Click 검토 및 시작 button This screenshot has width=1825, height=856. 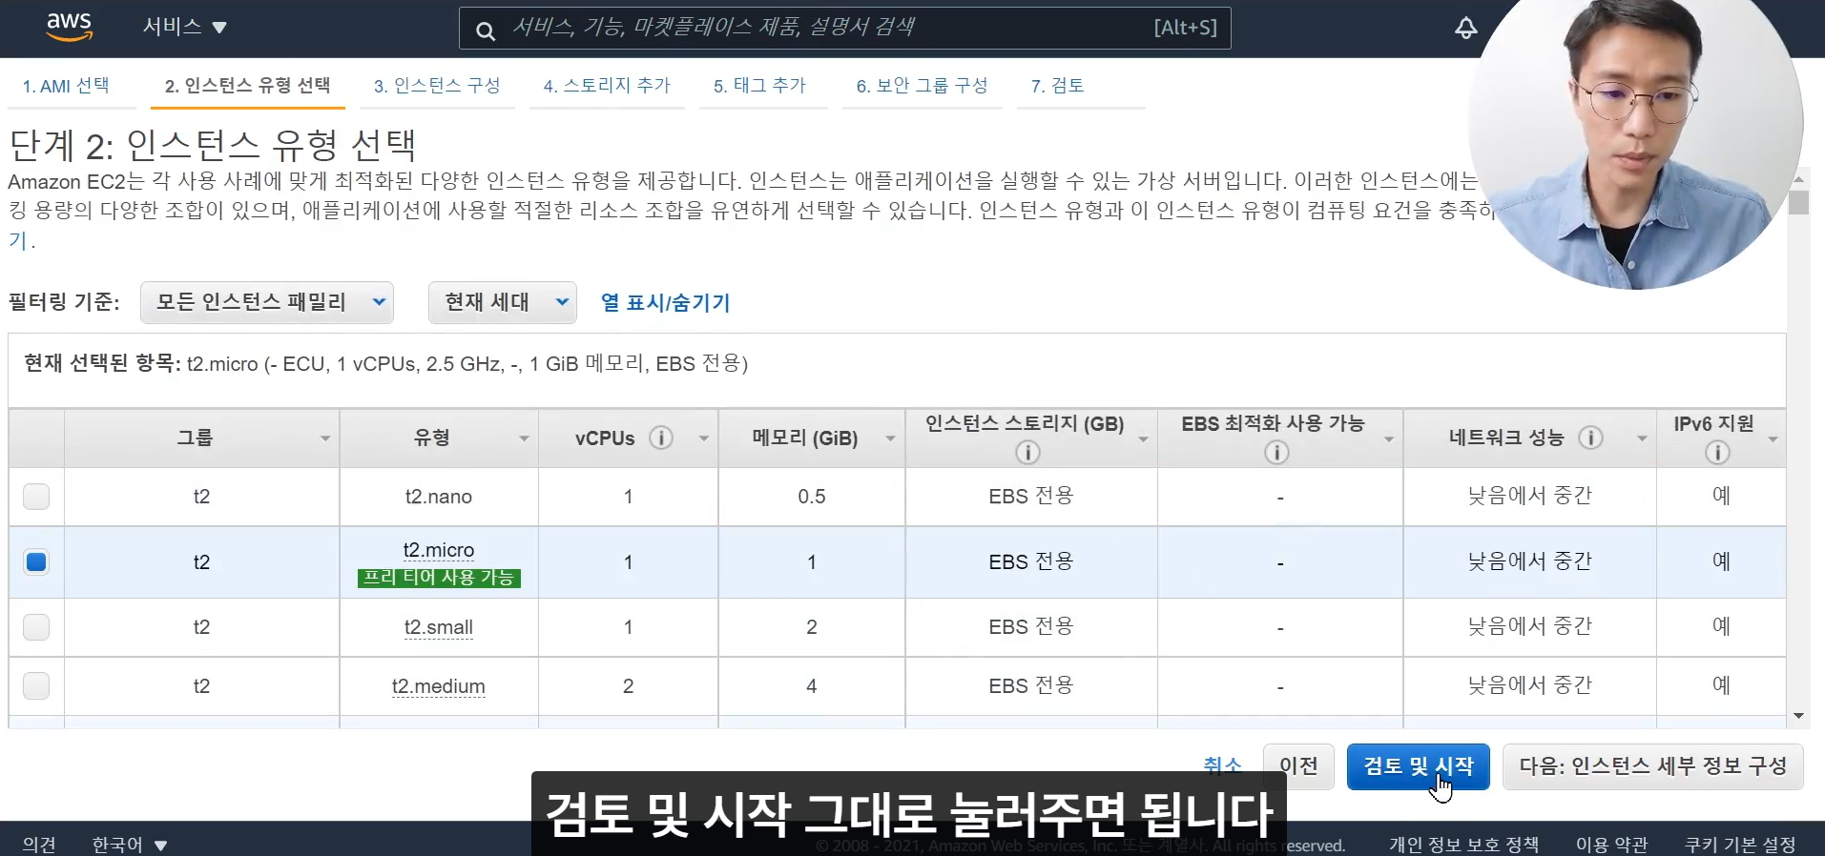point(1419,766)
